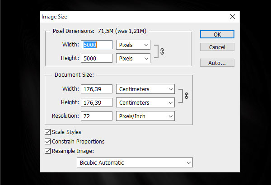Disable Constrain Proportions checkbox

coord(48,142)
